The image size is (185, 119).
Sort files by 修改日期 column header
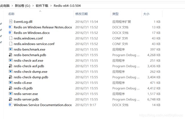pyautogui.click(x=81, y=14)
